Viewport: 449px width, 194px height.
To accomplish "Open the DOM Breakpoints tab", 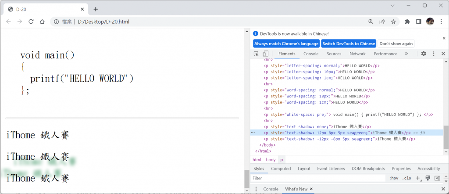I will (368, 169).
